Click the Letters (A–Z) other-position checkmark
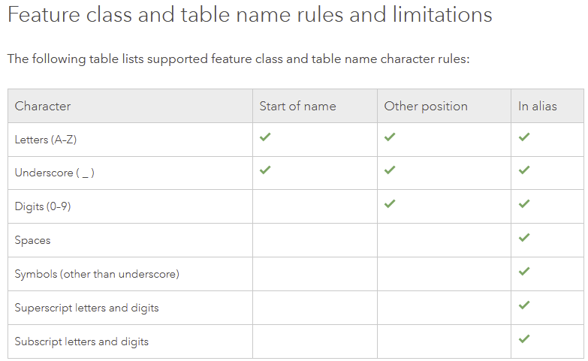Image resolution: width=588 pixels, height=361 pixels. click(390, 137)
